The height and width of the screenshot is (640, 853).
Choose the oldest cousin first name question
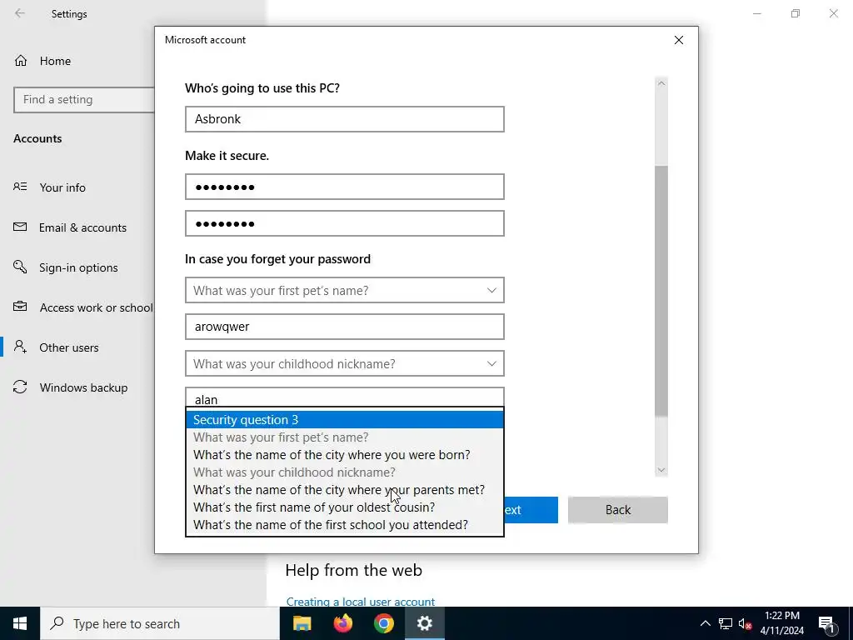344,507
